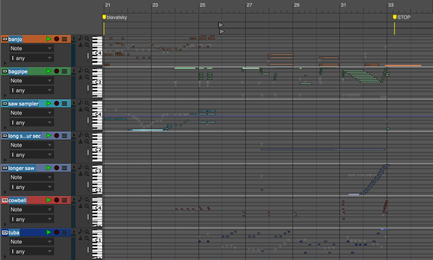Expand the disclosure triangle under bagpipe track
The height and width of the screenshot is (260, 433).
pyautogui.click(x=4, y=95)
